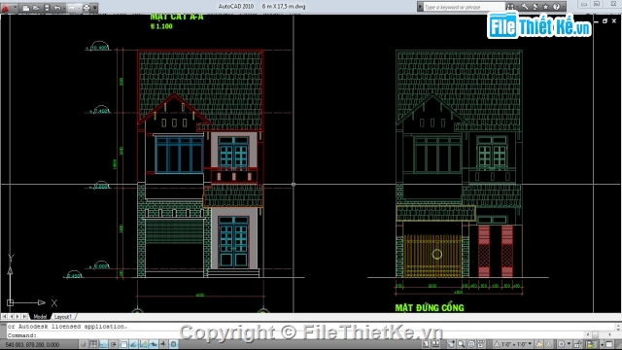This screenshot has width=622, height=350.
Task: Click the Zoom magnifier icon in status bar
Action: coord(462,344)
